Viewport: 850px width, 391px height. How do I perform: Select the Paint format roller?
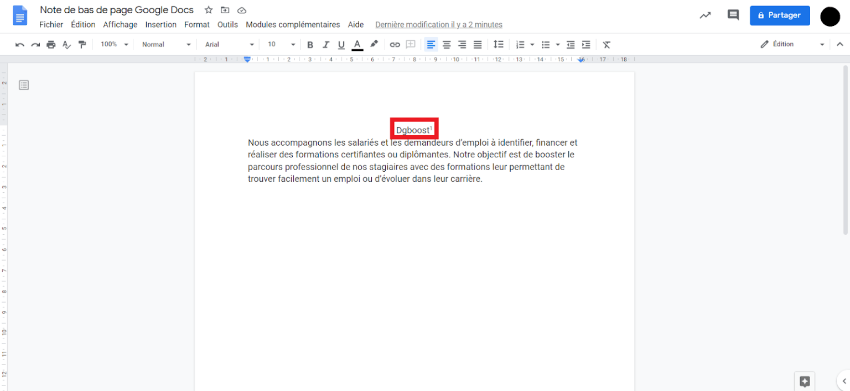pos(82,45)
